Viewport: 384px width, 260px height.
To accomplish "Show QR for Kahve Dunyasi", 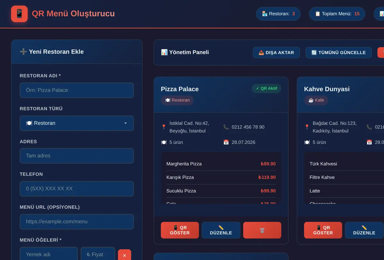I will point(323,230).
